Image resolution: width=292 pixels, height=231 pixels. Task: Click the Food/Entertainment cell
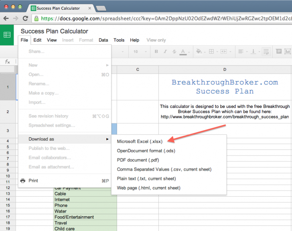point(85,217)
